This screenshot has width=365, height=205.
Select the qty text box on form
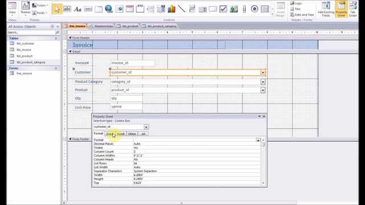126,99
